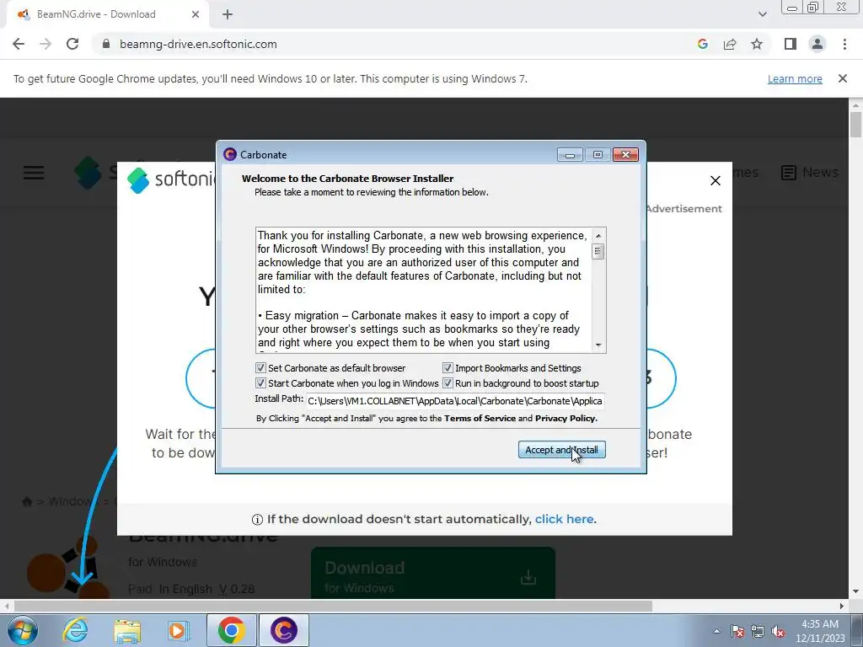Open a new Chrome tab

click(228, 14)
